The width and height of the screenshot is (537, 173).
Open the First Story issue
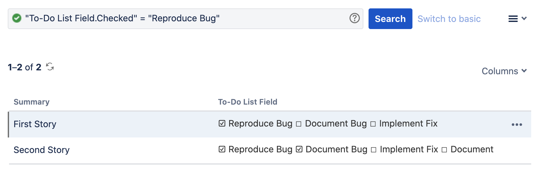[35, 124]
